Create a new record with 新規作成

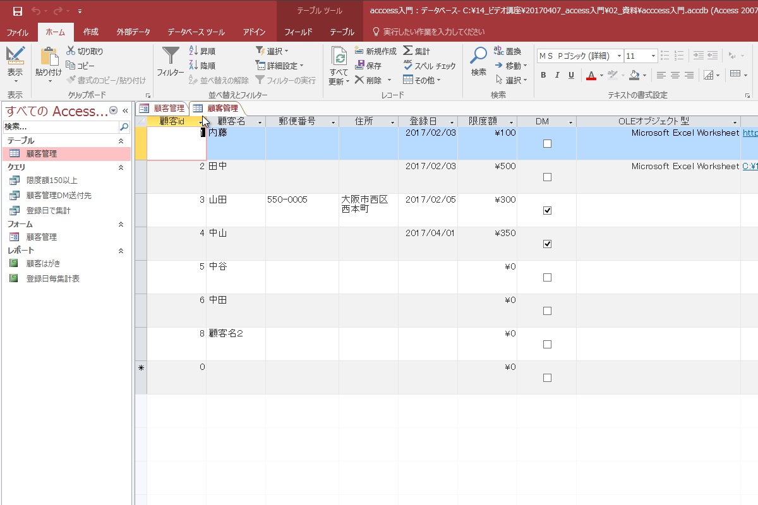click(376, 51)
